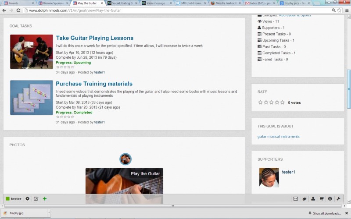Click the Present Tasks - 0 stat

274,34
